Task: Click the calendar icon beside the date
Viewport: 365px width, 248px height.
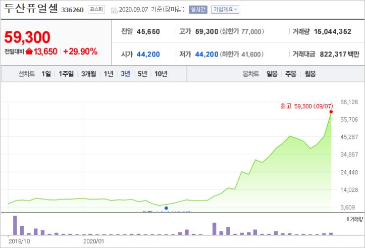Action: (x=114, y=10)
